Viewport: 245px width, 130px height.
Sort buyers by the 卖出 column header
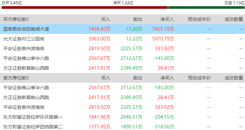[x=137, y=19]
